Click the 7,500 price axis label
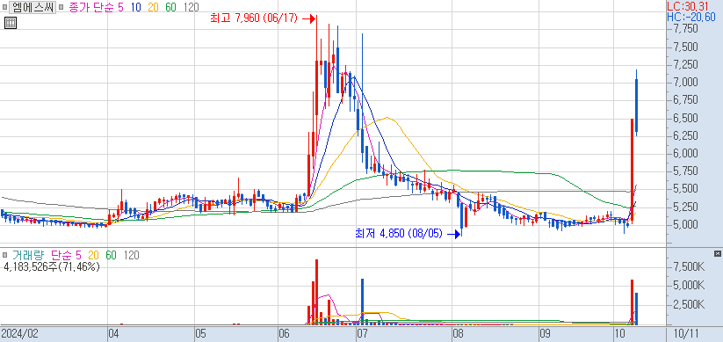Screen dimensions: 723x342 pos(685,47)
